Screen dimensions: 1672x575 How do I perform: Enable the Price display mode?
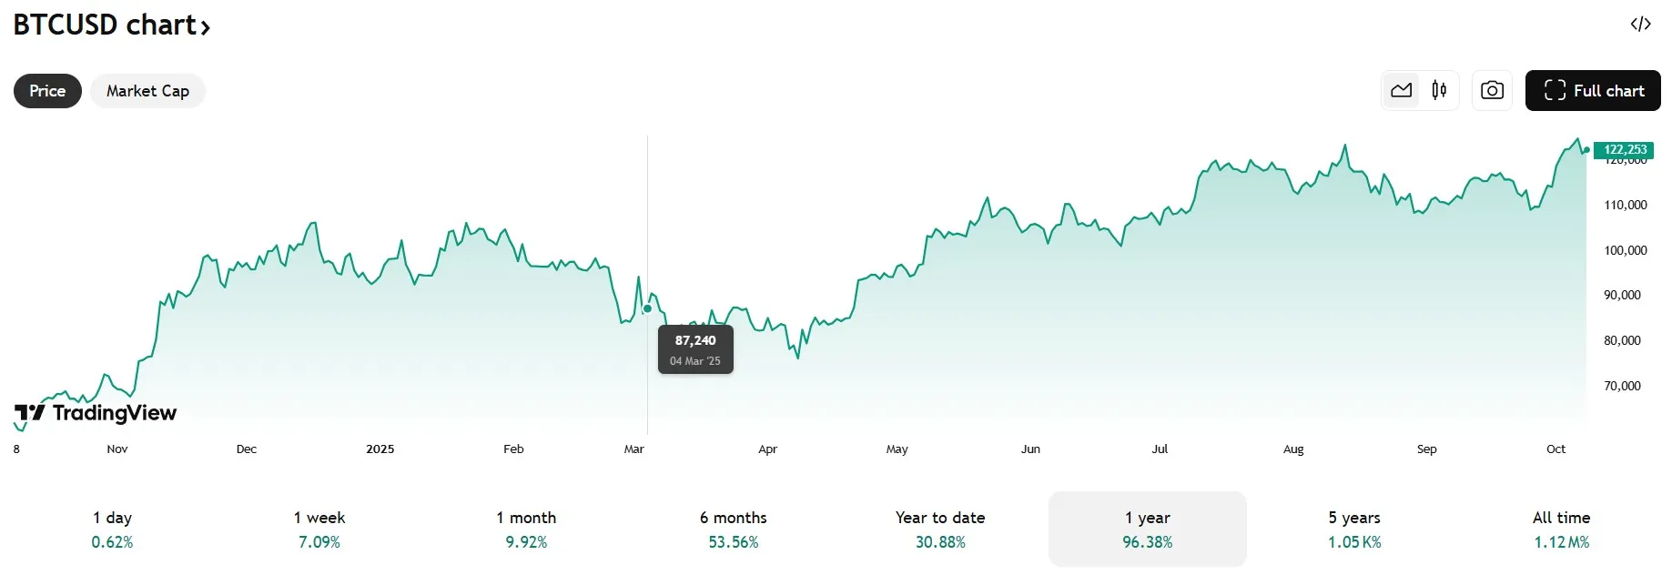47,91
